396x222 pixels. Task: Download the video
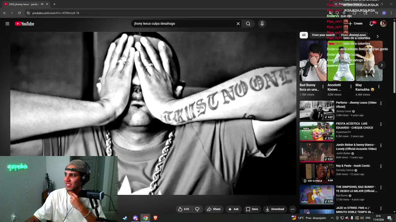[x=275, y=209]
